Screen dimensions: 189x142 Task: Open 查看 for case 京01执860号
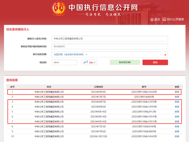point(177,97)
